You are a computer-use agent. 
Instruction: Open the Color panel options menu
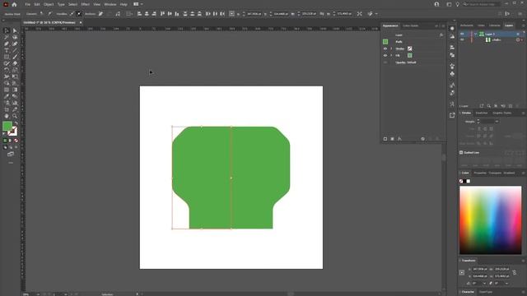tap(523, 173)
